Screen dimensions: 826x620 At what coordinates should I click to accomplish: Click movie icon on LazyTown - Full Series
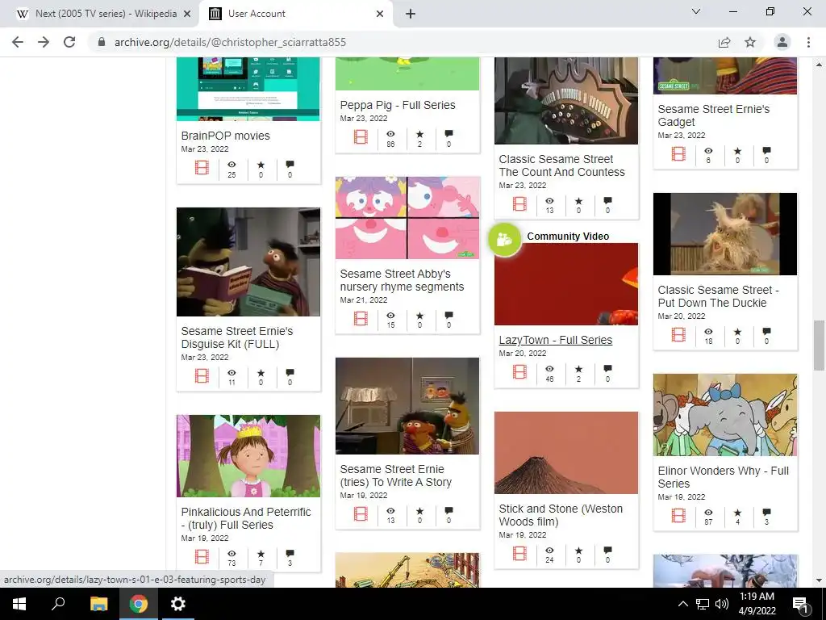[x=519, y=371]
